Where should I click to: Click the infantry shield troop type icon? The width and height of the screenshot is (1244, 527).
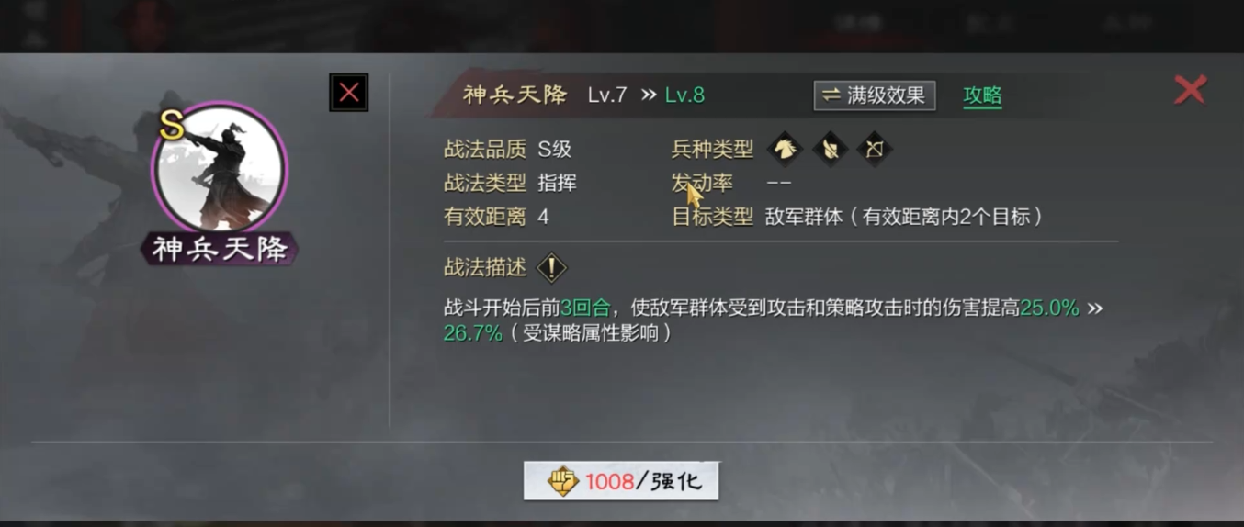point(830,149)
